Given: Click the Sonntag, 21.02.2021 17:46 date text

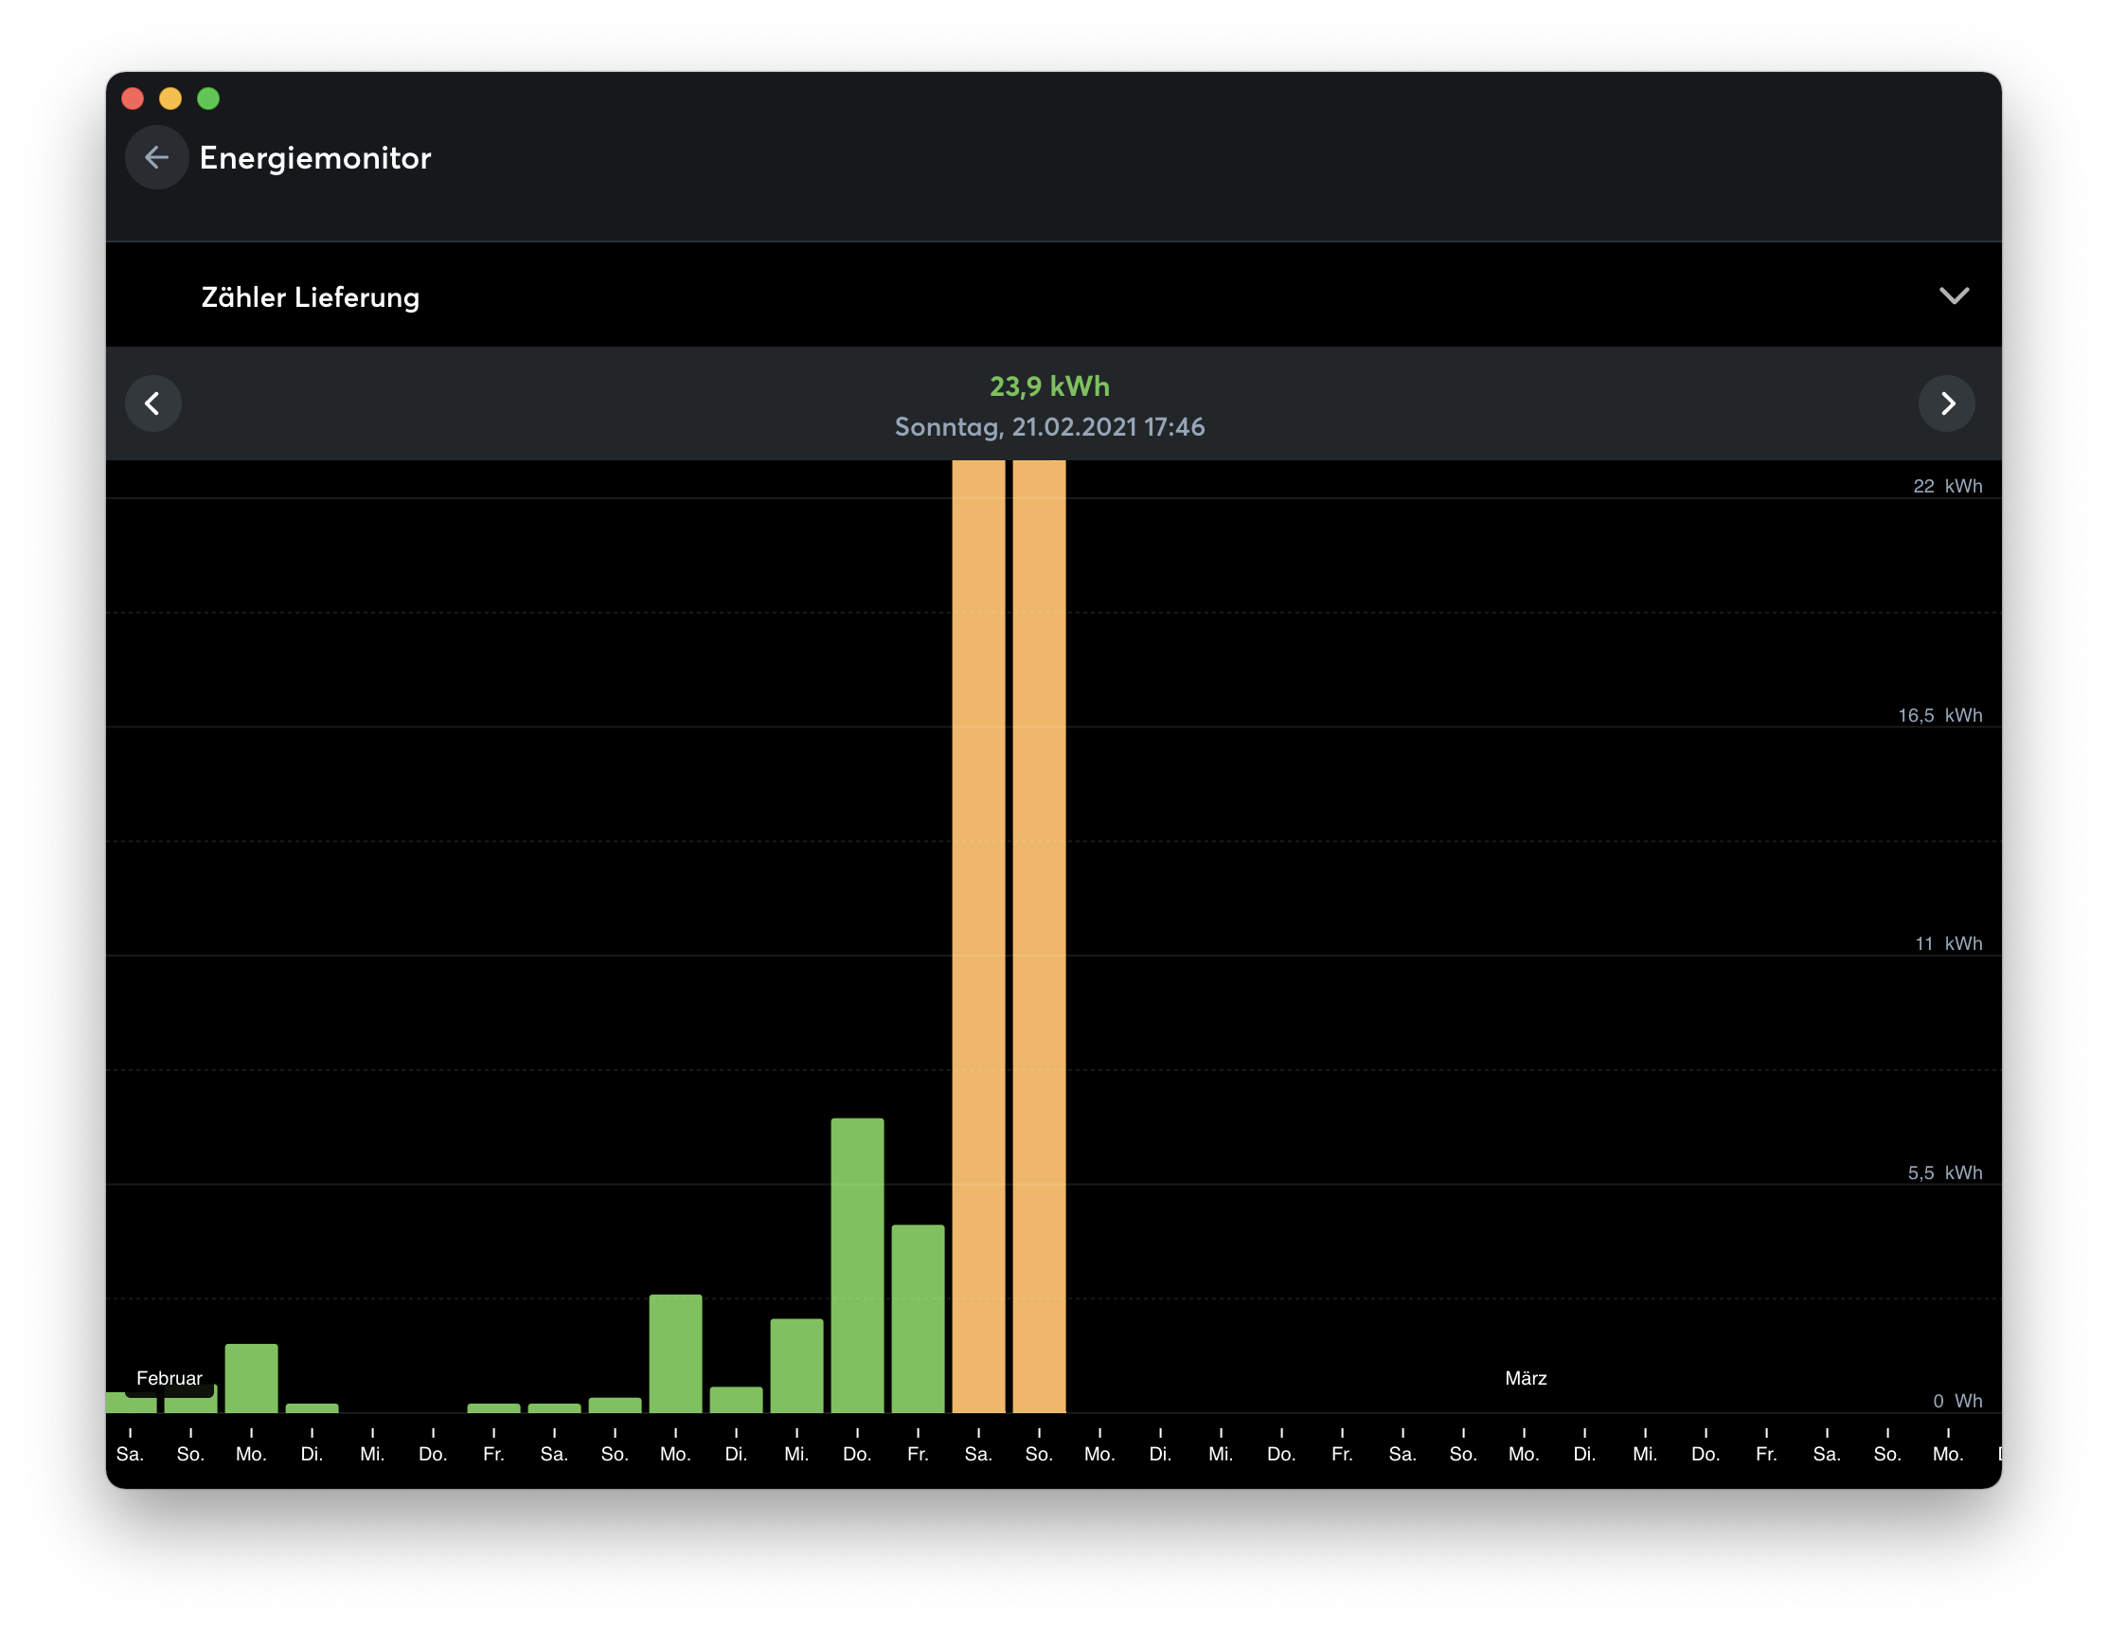Looking at the screenshot, I should click(x=1049, y=426).
